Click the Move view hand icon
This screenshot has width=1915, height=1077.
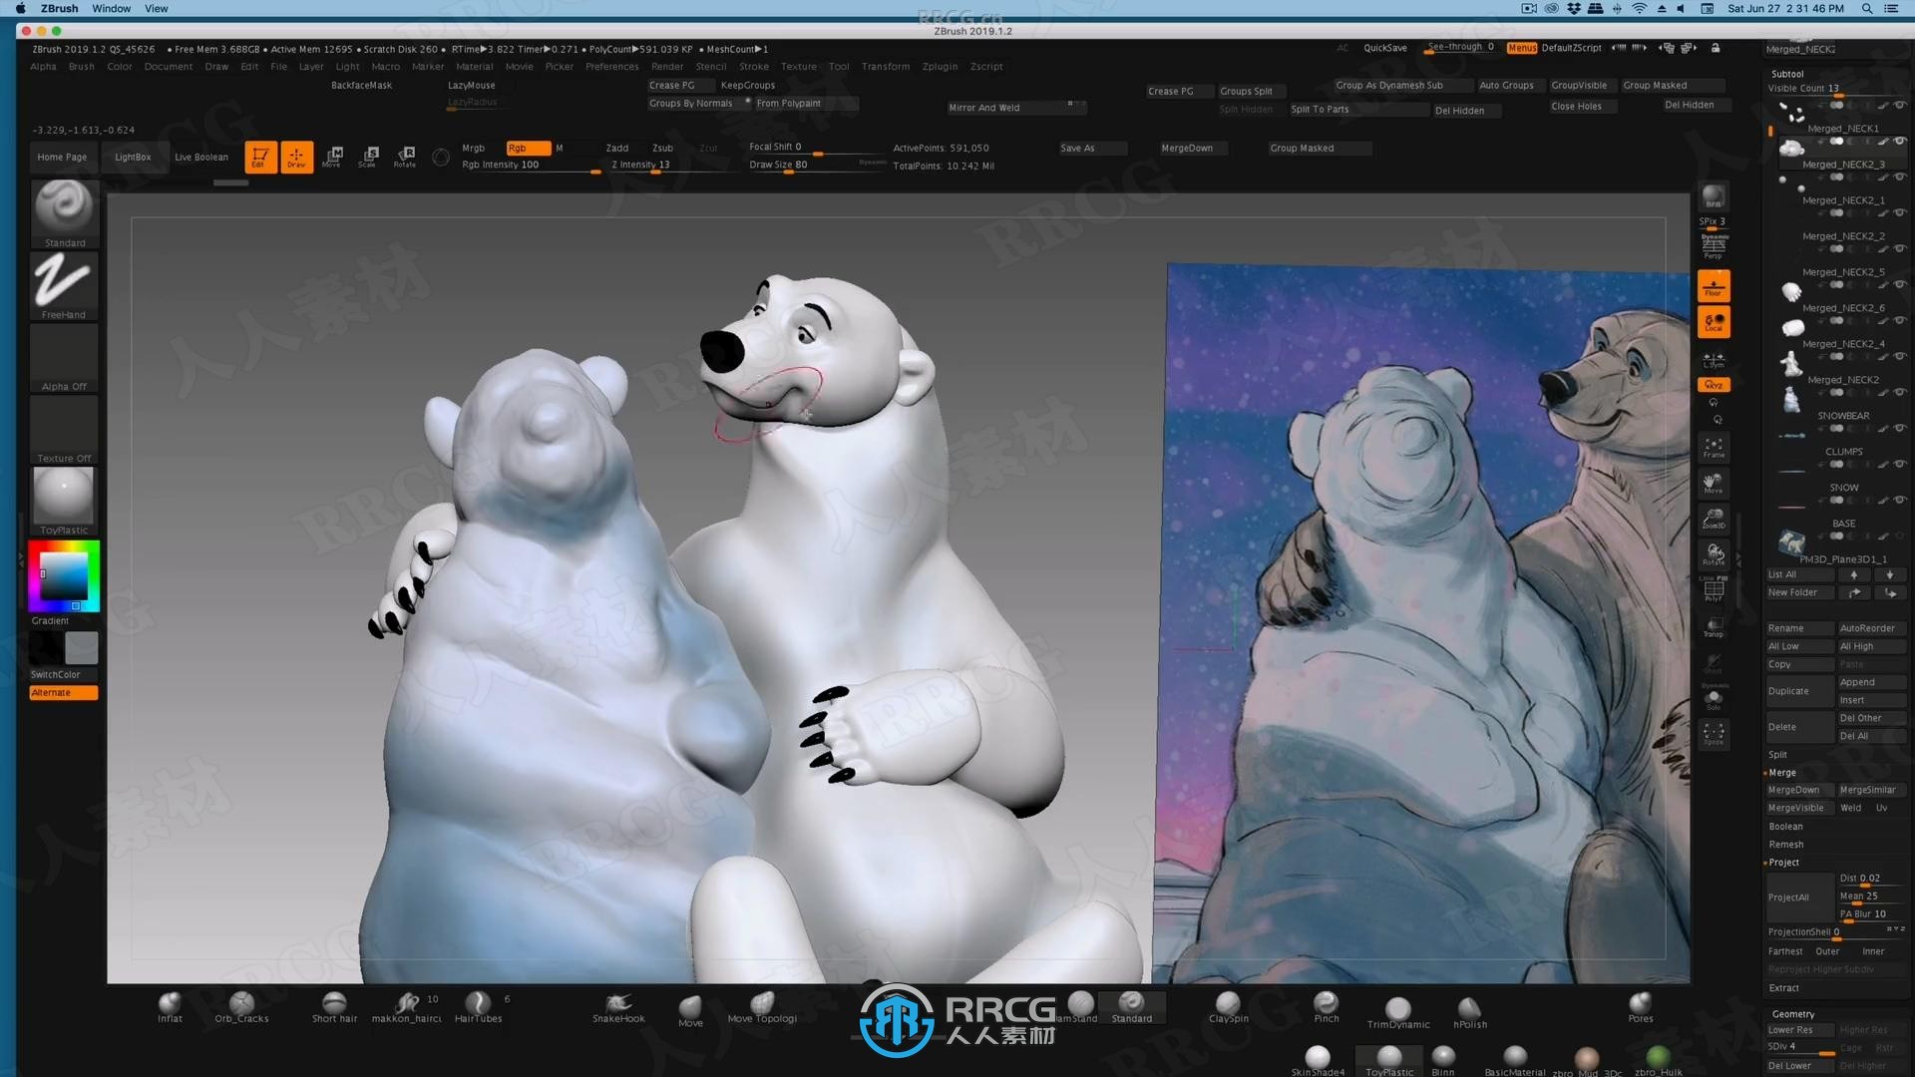1714,484
